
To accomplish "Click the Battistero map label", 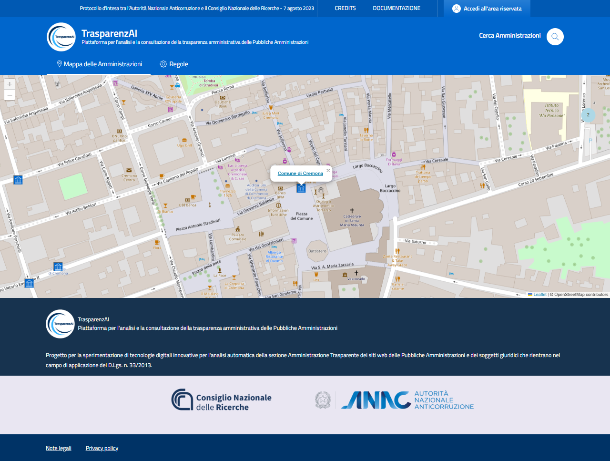I will tap(317, 251).
